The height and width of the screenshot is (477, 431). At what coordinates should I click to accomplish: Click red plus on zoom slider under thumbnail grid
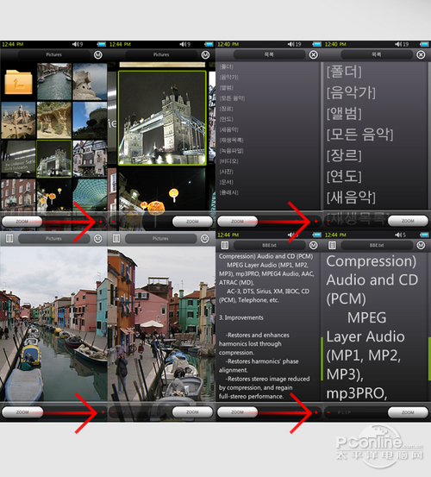coord(101,222)
